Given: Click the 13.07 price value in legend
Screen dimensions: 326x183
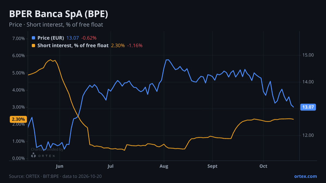Looking at the screenshot, I should point(73,38).
